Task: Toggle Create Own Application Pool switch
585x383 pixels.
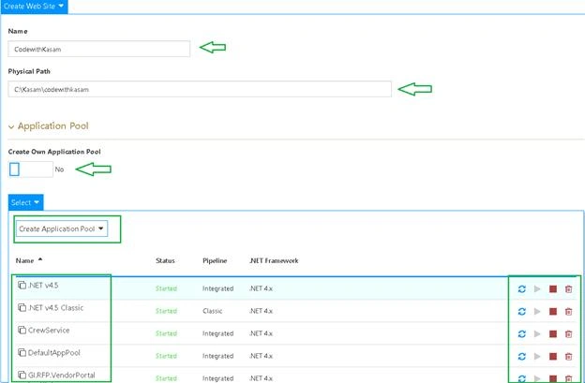Action: tap(31, 169)
